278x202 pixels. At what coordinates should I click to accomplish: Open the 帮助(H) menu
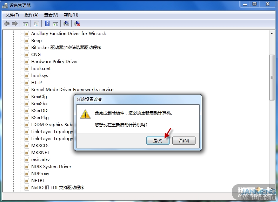pos(71,15)
